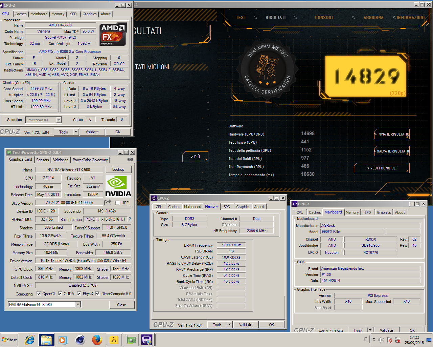Open Firefox from the taskbar
The height and width of the screenshot is (347, 433).
(97, 340)
